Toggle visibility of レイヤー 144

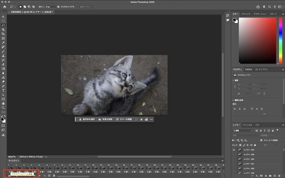234,150
